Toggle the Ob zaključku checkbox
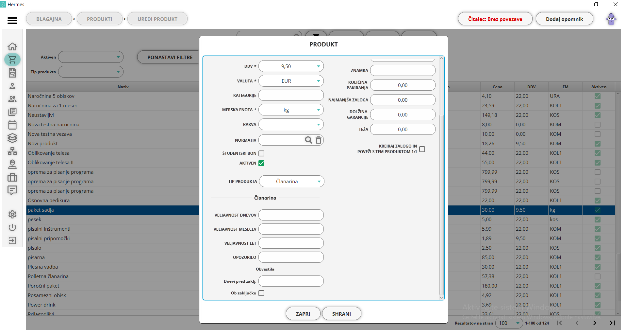 pyautogui.click(x=261, y=293)
